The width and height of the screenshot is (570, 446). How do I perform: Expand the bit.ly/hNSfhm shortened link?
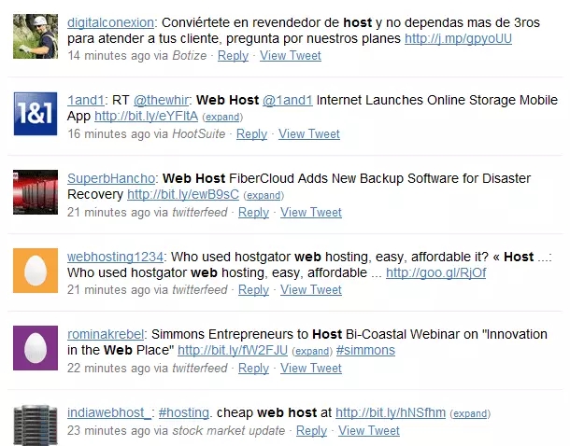point(471,413)
